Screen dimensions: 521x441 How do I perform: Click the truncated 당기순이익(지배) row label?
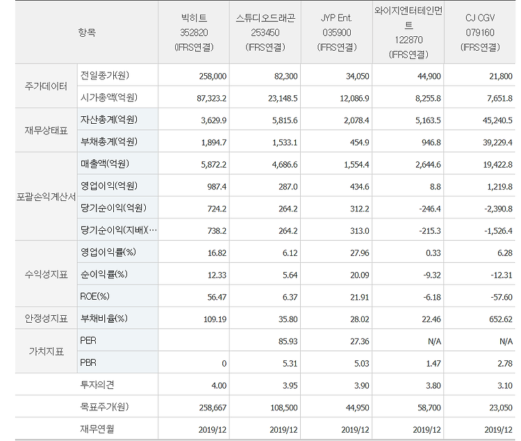(118, 230)
